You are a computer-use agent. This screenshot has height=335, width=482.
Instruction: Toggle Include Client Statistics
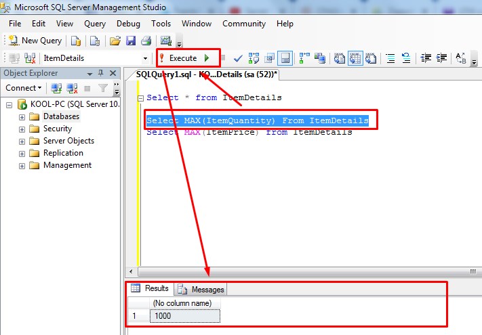coord(320,58)
